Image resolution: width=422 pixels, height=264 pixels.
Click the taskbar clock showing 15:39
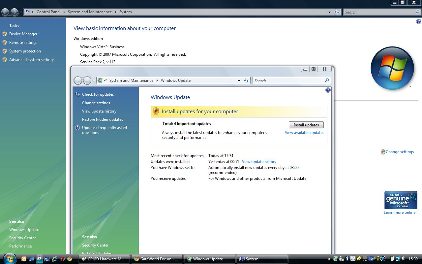pos(413,259)
